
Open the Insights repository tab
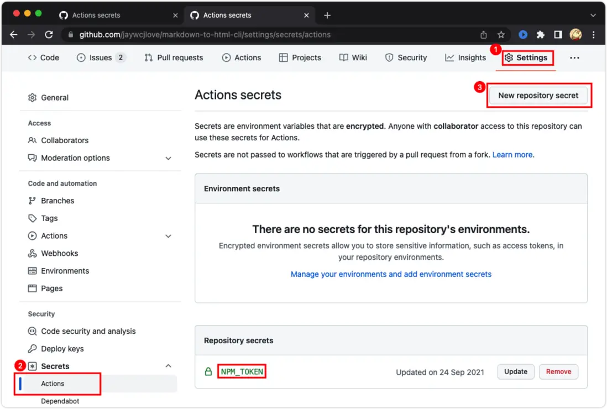pos(465,57)
